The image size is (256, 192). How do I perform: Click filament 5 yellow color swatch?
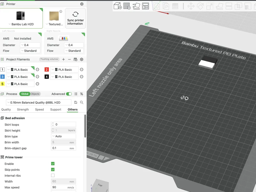click(x=3, y=84)
